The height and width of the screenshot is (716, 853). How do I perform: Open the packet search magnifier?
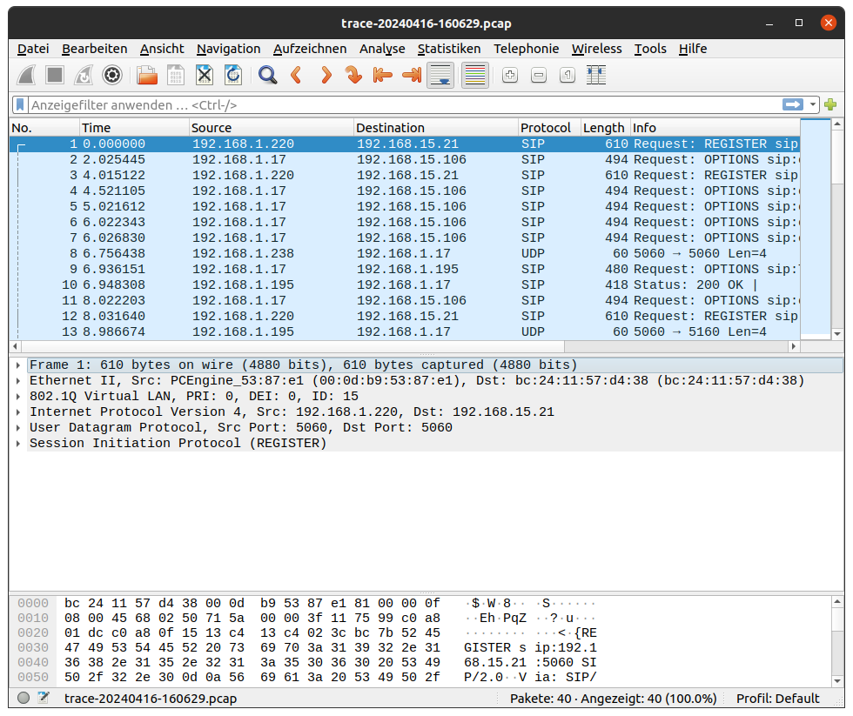(x=267, y=76)
